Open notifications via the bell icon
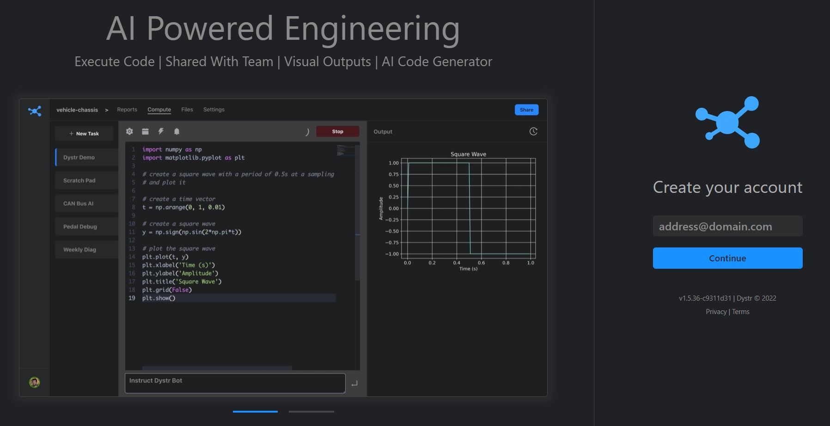Viewport: 830px width, 426px height. point(176,131)
